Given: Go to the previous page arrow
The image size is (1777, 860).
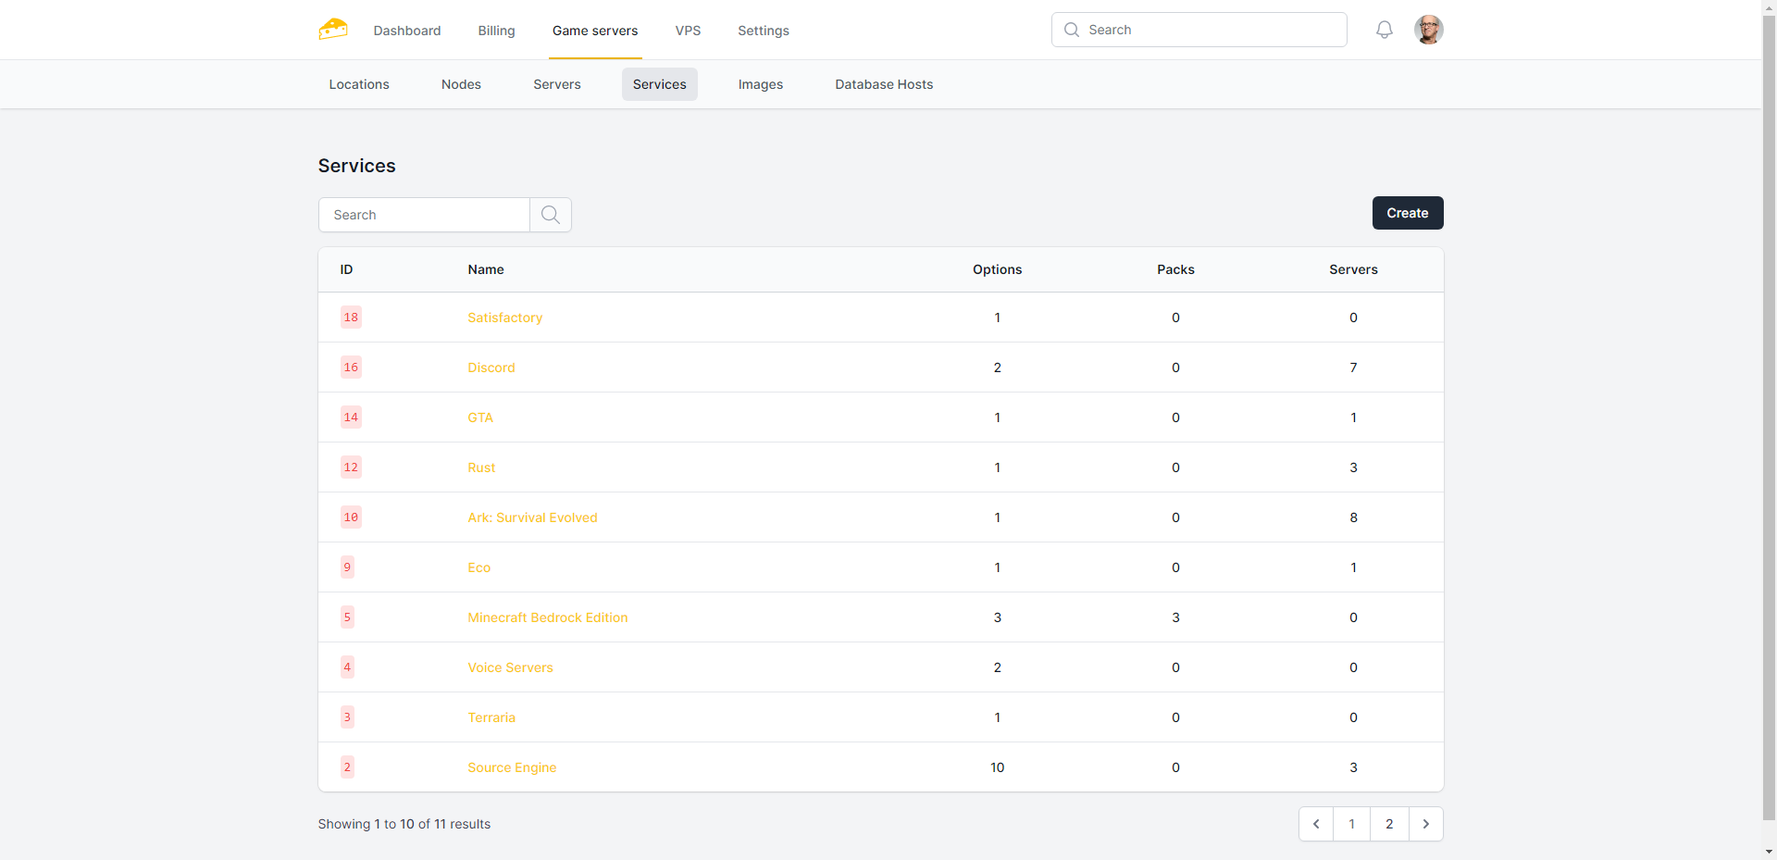Looking at the screenshot, I should (1316, 824).
